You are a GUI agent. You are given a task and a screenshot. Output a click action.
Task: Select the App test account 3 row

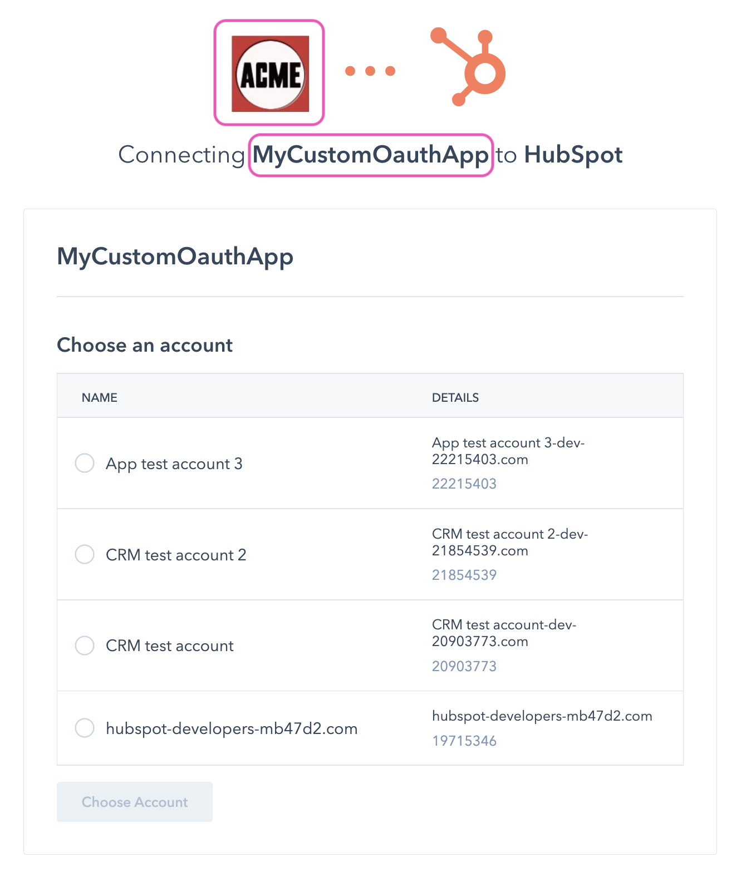[174, 464]
